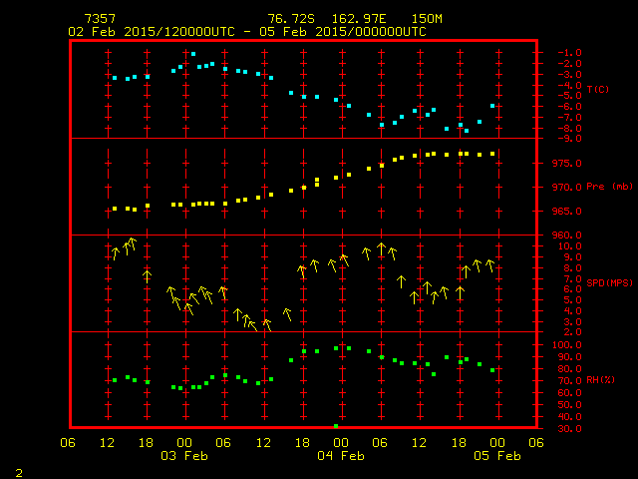Click the 100.0 humidity axis label
This screenshot has height=479, width=638.
point(567,345)
